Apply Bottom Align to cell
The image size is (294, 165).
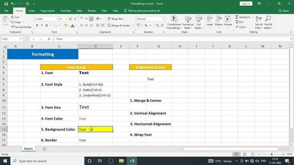click(91, 19)
